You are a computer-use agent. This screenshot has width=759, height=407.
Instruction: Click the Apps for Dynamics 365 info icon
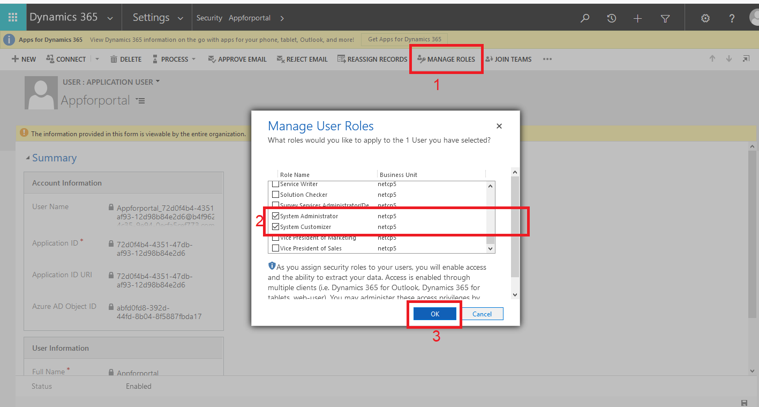coord(9,40)
